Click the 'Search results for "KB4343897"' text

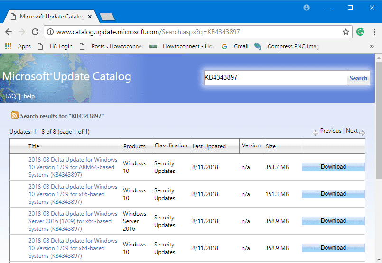point(62,116)
